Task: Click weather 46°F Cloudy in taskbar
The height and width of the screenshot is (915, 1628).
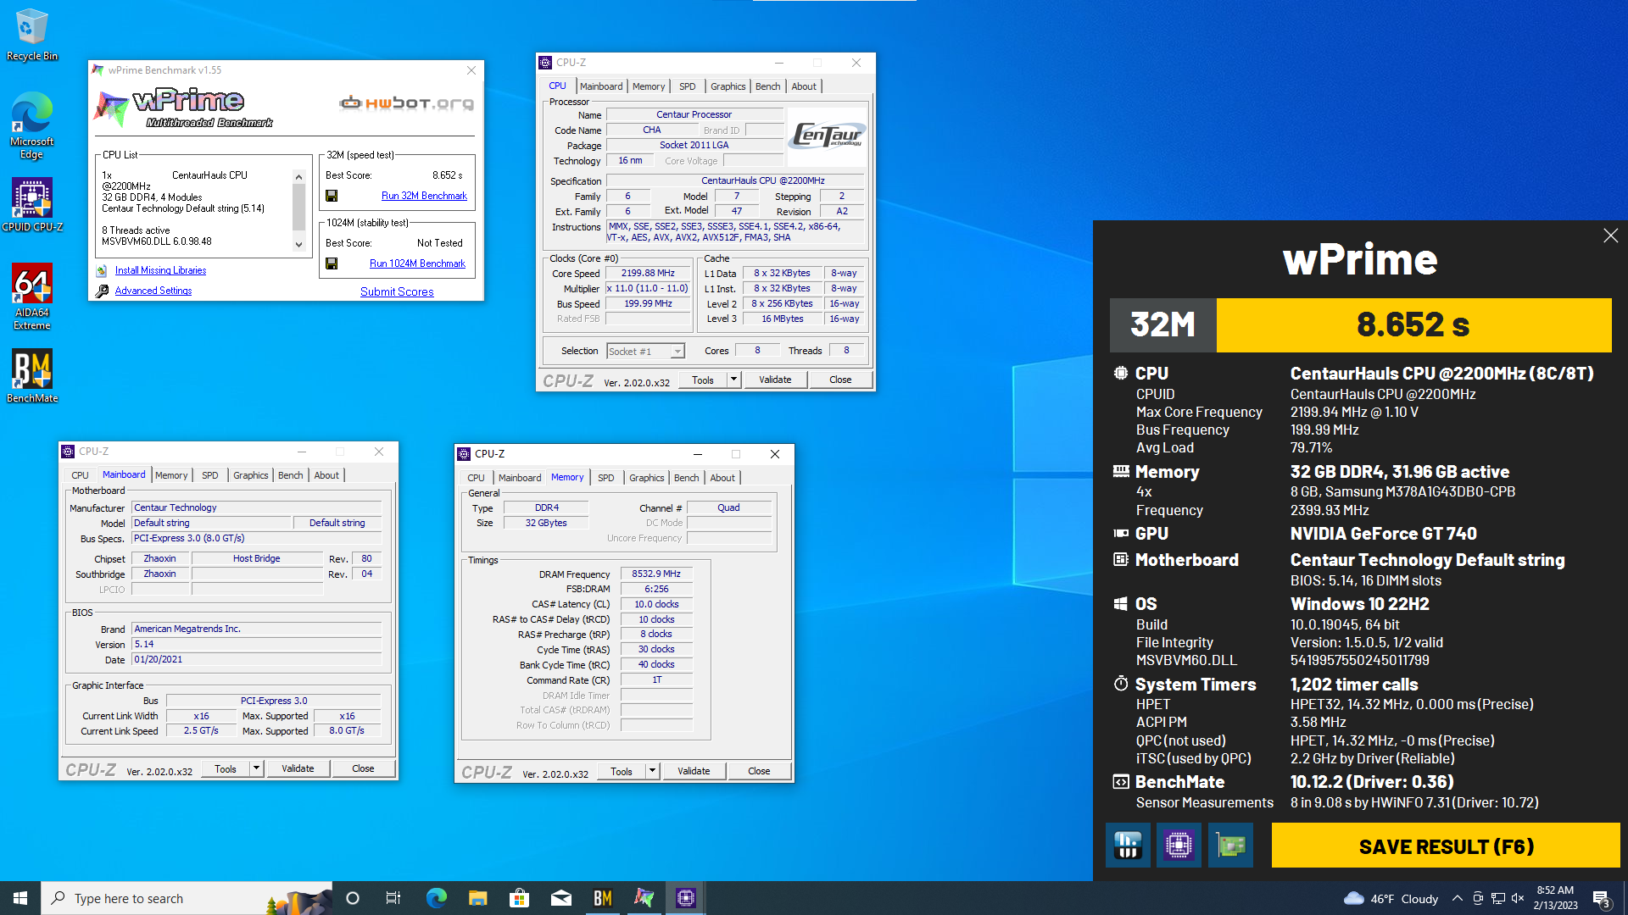Action: point(1391,898)
